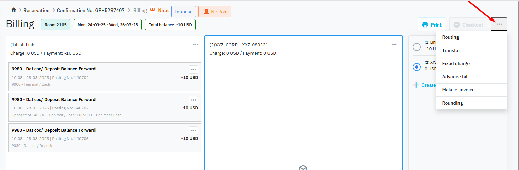Select the folio (2) XYZ radio button
The image size is (519, 170).
(x=416, y=67)
